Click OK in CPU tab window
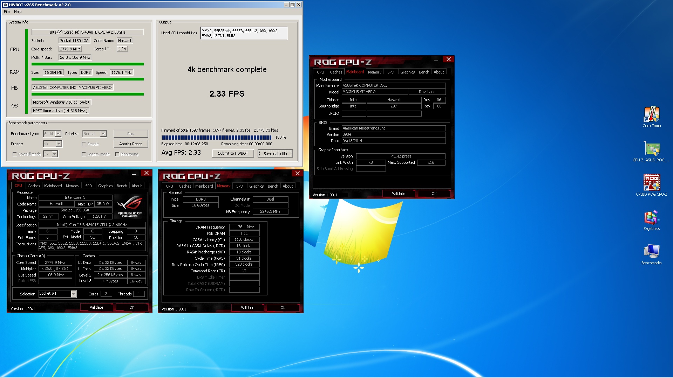The height and width of the screenshot is (378, 673). (132, 307)
